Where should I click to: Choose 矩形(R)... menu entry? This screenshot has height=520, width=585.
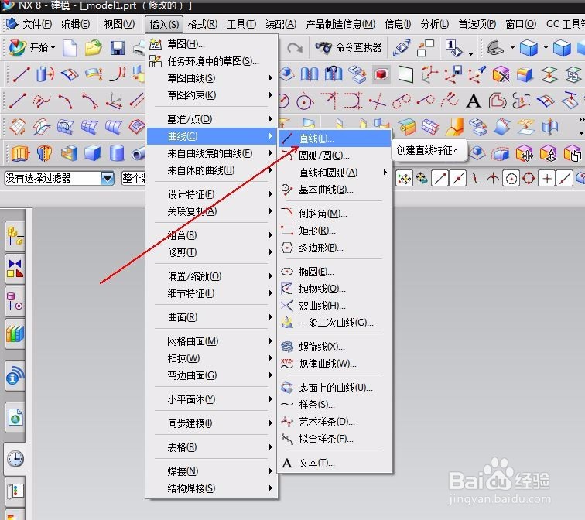click(x=334, y=231)
